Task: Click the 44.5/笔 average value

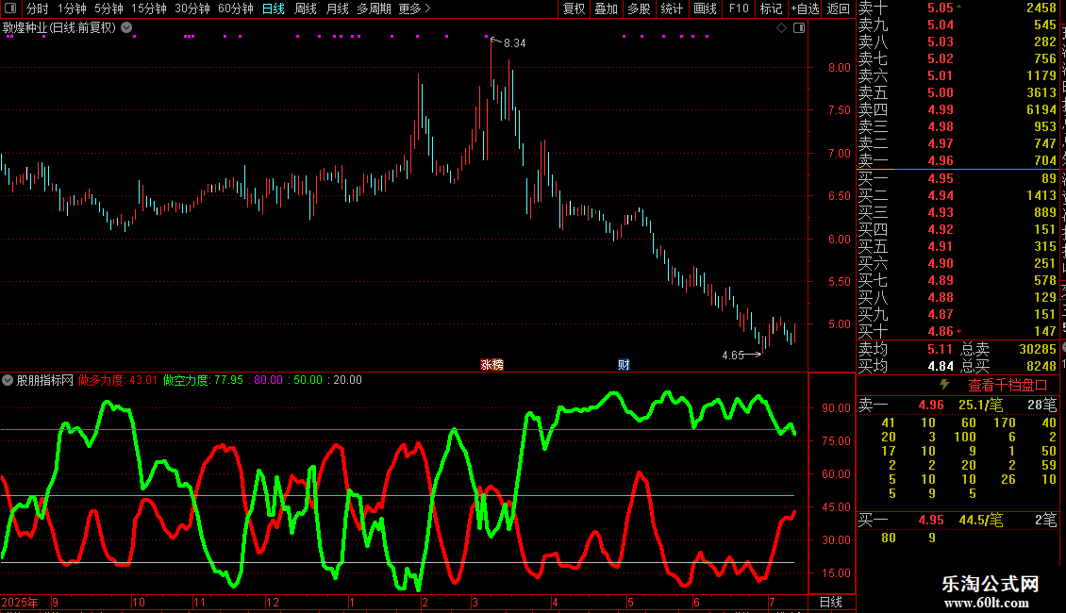Action: tap(981, 520)
